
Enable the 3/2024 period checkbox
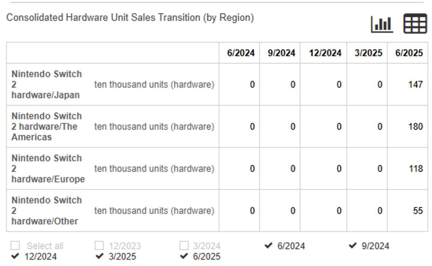[x=184, y=246]
